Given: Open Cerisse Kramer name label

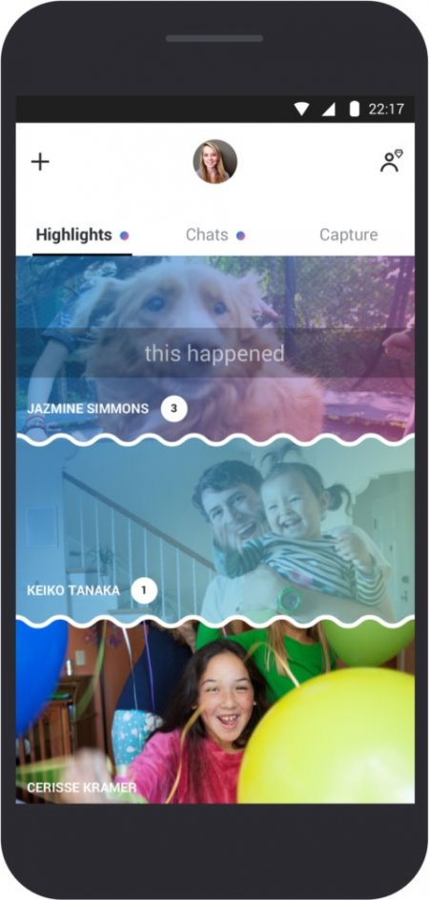Looking at the screenshot, I should [82, 787].
